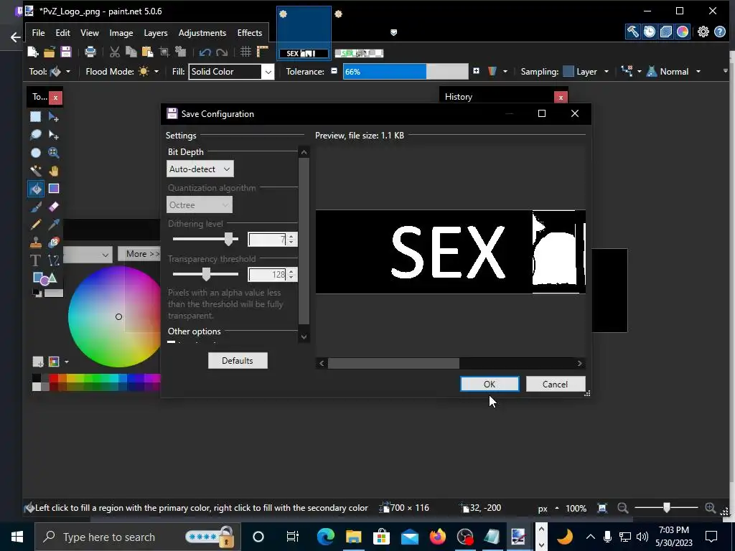
Task: Click the Defaults button
Action: pyautogui.click(x=238, y=361)
